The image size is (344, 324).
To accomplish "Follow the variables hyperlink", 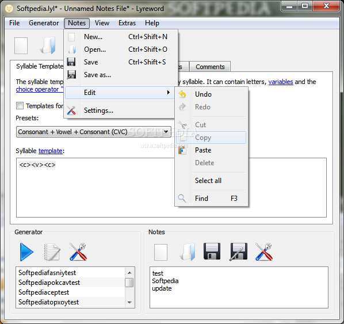I will 281,82.
